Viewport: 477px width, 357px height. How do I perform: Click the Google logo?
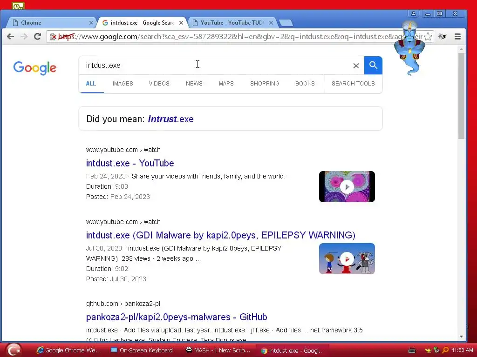coord(34,68)
